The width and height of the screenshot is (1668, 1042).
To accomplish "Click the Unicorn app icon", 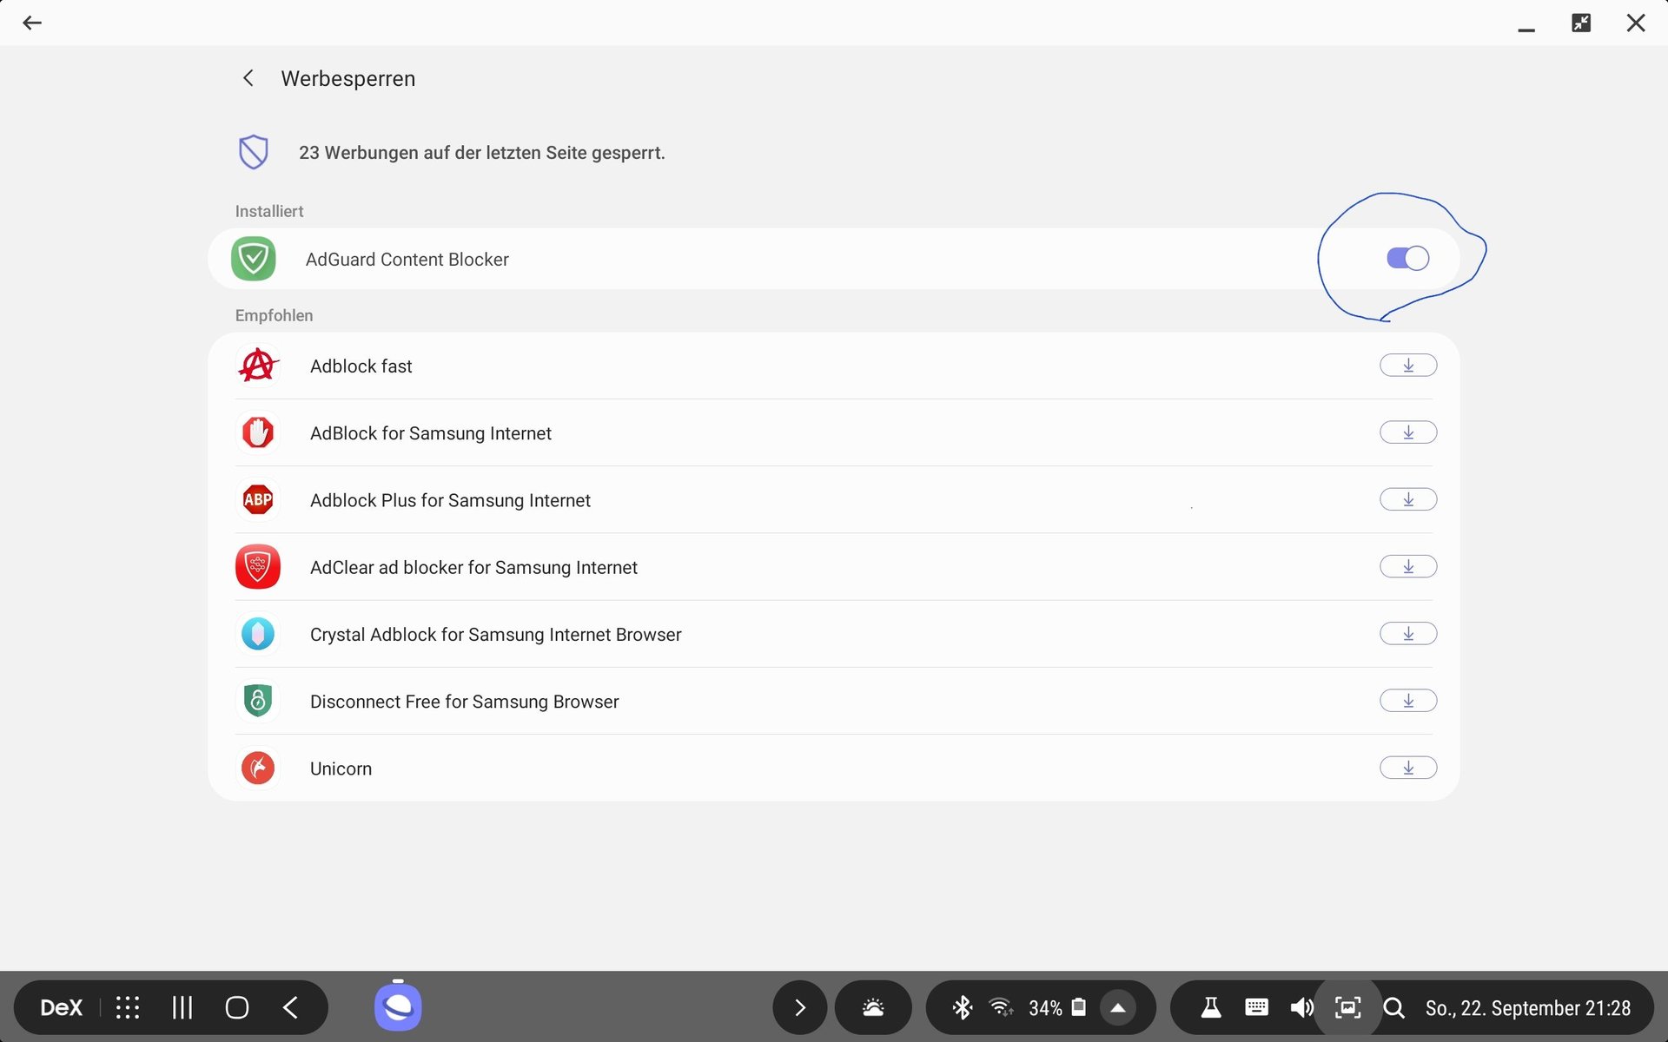I will (258, 768).
